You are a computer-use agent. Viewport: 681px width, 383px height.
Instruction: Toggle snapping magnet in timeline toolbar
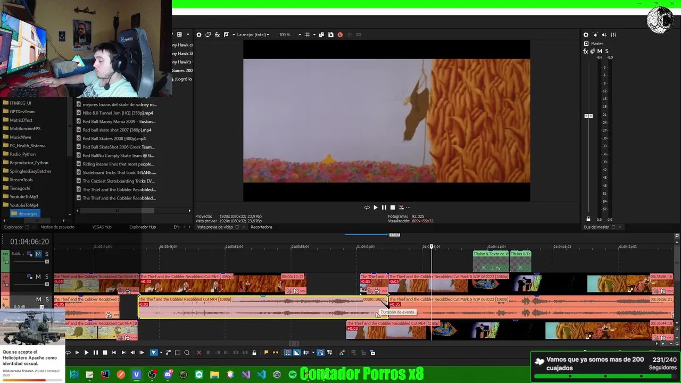pyautogui.click(x=287, y=352)
